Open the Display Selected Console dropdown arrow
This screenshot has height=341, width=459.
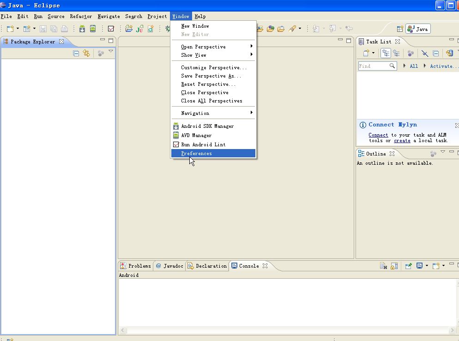(427, 265)
